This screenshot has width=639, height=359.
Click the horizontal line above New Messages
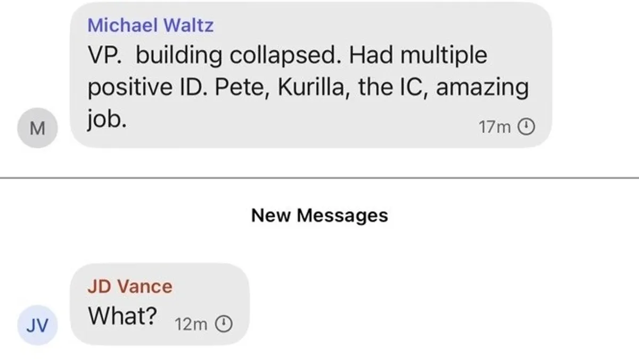[x=319, y=178]
